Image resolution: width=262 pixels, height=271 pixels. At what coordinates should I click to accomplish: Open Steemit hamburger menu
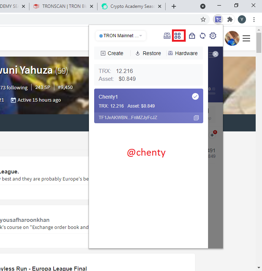pos(246,38)
